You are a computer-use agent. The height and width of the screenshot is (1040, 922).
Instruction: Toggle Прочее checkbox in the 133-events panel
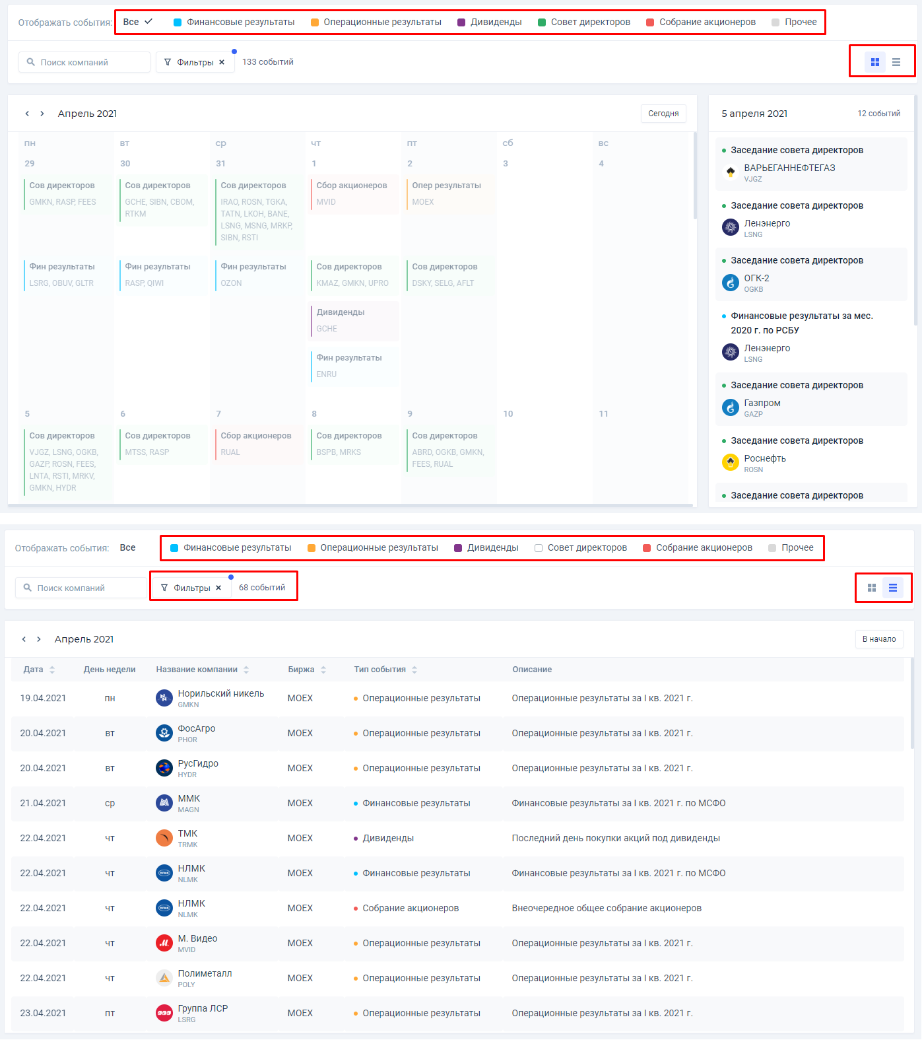pos(775,22)
